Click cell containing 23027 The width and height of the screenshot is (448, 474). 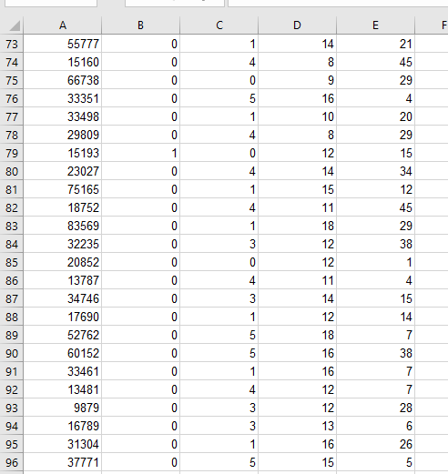pyautogui.click(x=63, y=171)
